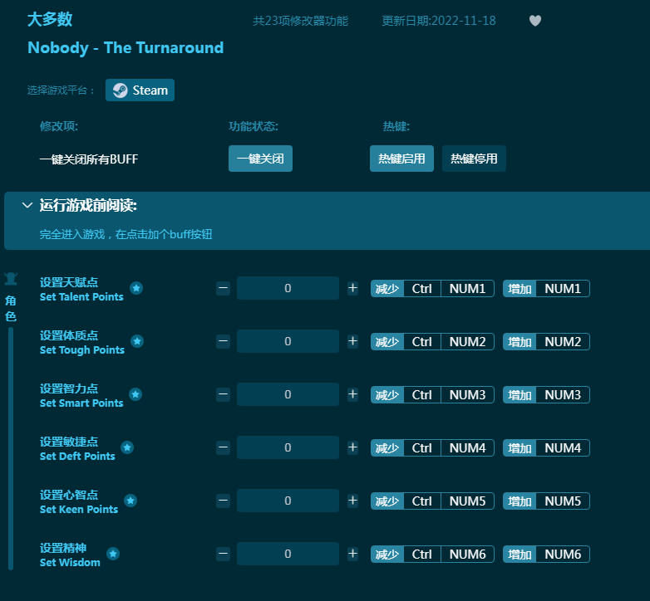The image size is (650, 601).
Task: Decrease Set Tough Points with minus
Action: 223,341
